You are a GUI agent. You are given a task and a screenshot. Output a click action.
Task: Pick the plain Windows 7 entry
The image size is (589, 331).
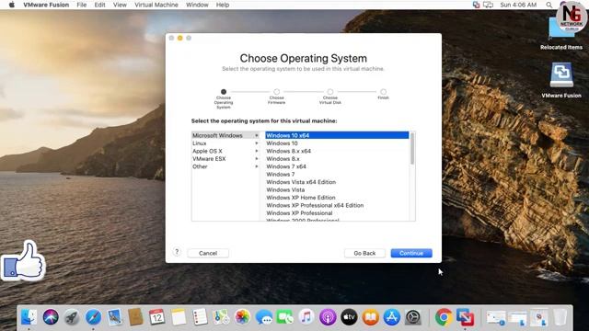[337, 174]
